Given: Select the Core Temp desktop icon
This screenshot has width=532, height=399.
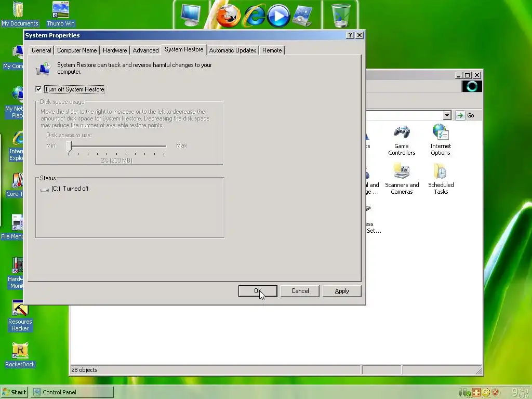Looking at the screenshot, I should pos(15,184).
